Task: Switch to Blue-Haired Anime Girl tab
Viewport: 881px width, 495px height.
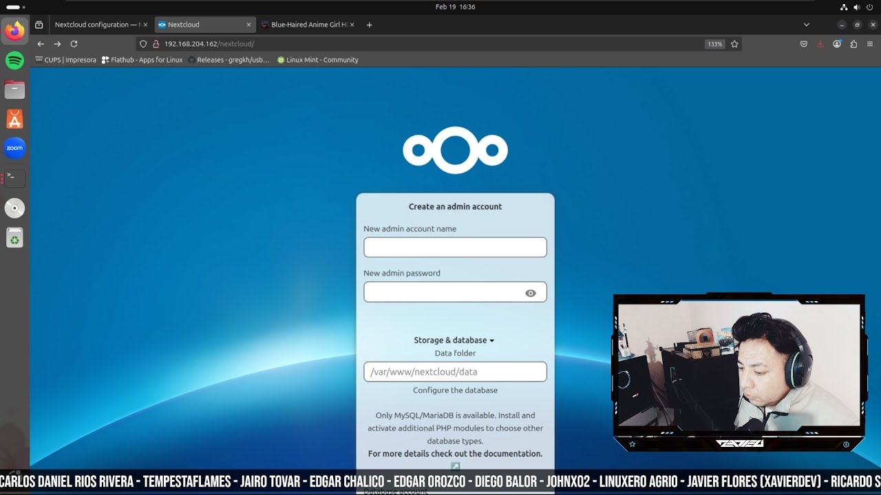Action: (308, 25)
